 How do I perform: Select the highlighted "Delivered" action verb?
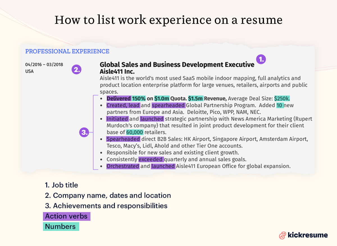119,99
